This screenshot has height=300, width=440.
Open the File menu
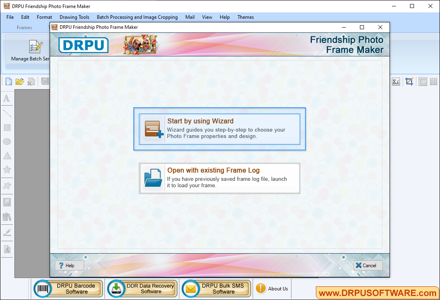point(10,17)
